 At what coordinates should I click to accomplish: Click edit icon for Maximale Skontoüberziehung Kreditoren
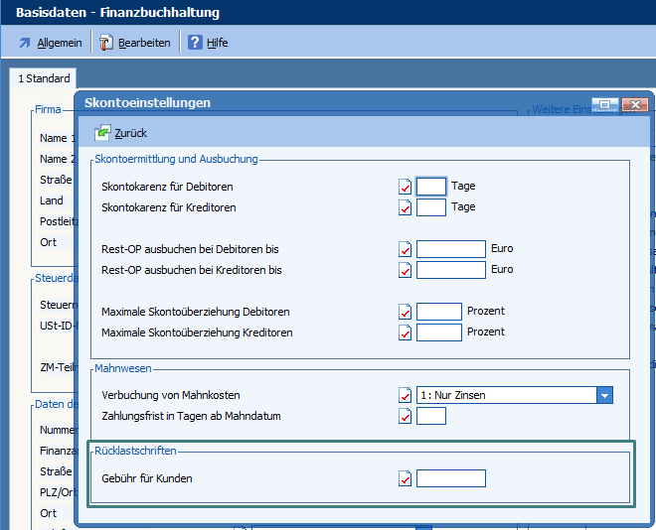coord(405,332)
